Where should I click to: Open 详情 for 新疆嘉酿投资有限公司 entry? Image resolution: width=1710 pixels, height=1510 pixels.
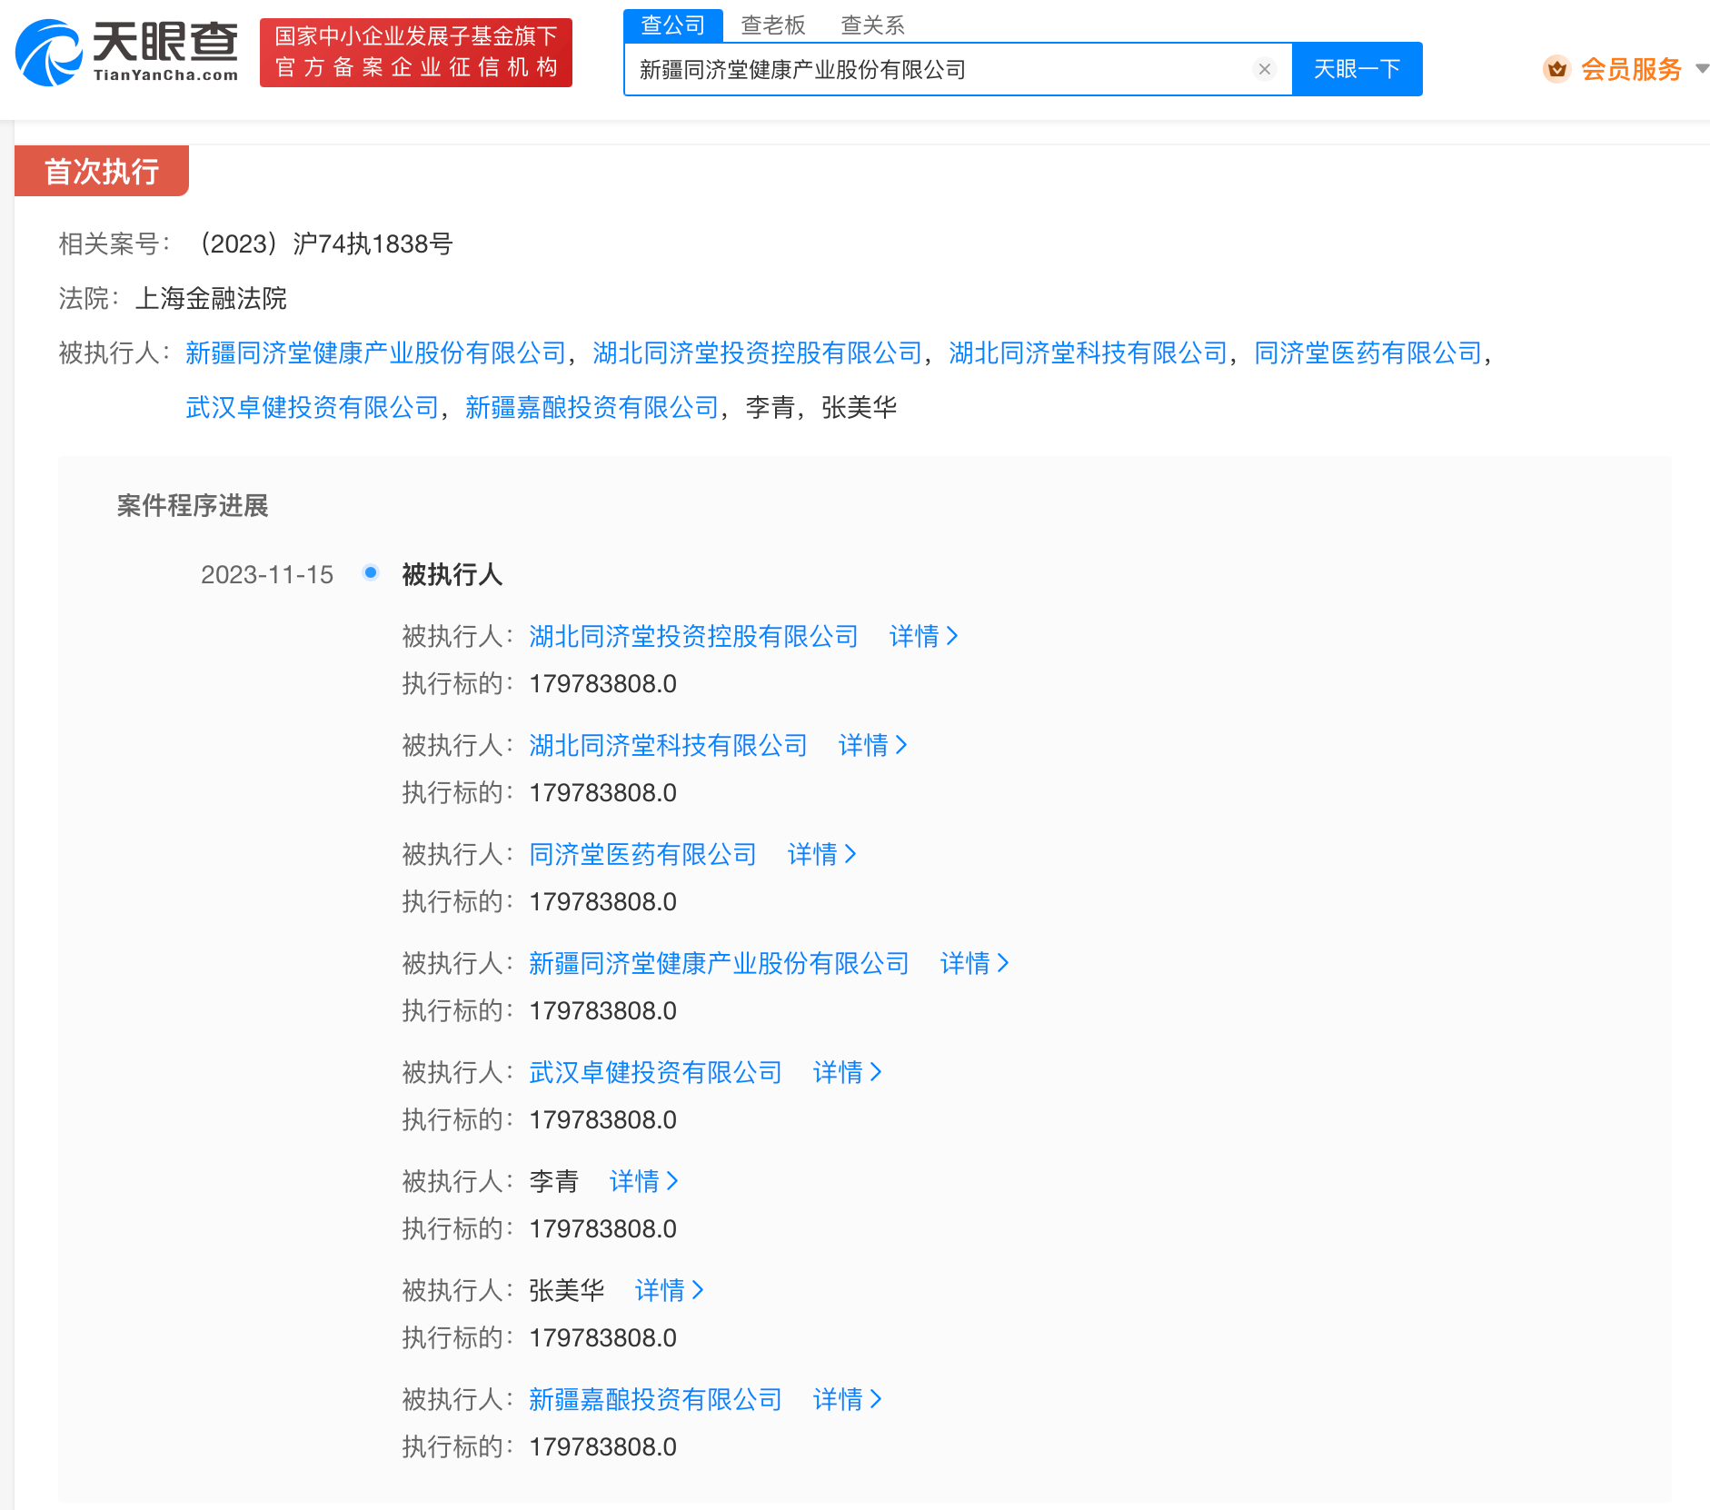click(847, 1399)
